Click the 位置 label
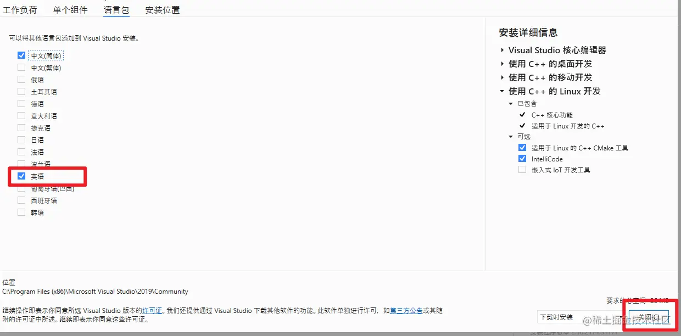The image size is (681, 336). [9, 282]
